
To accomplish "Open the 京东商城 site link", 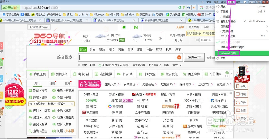I will [90, 112].
